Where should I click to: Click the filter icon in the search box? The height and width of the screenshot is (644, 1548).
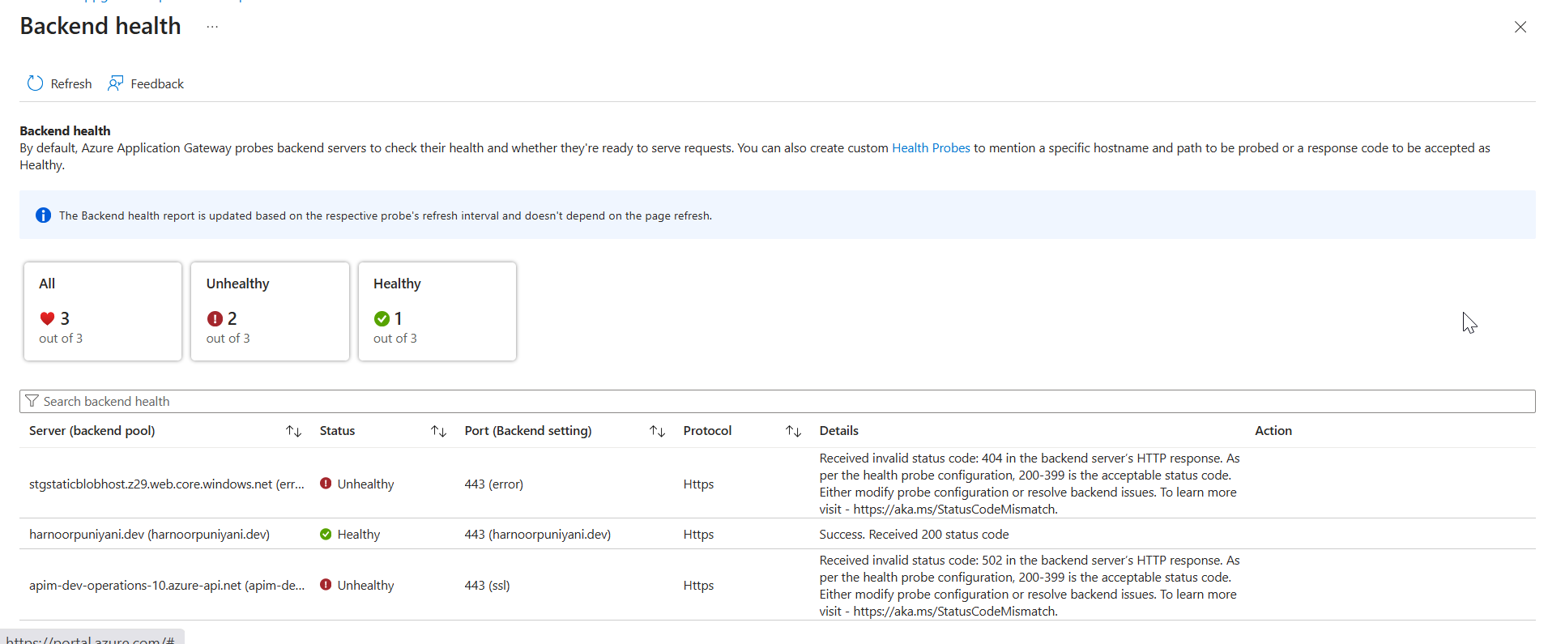(x=32, y=401)
